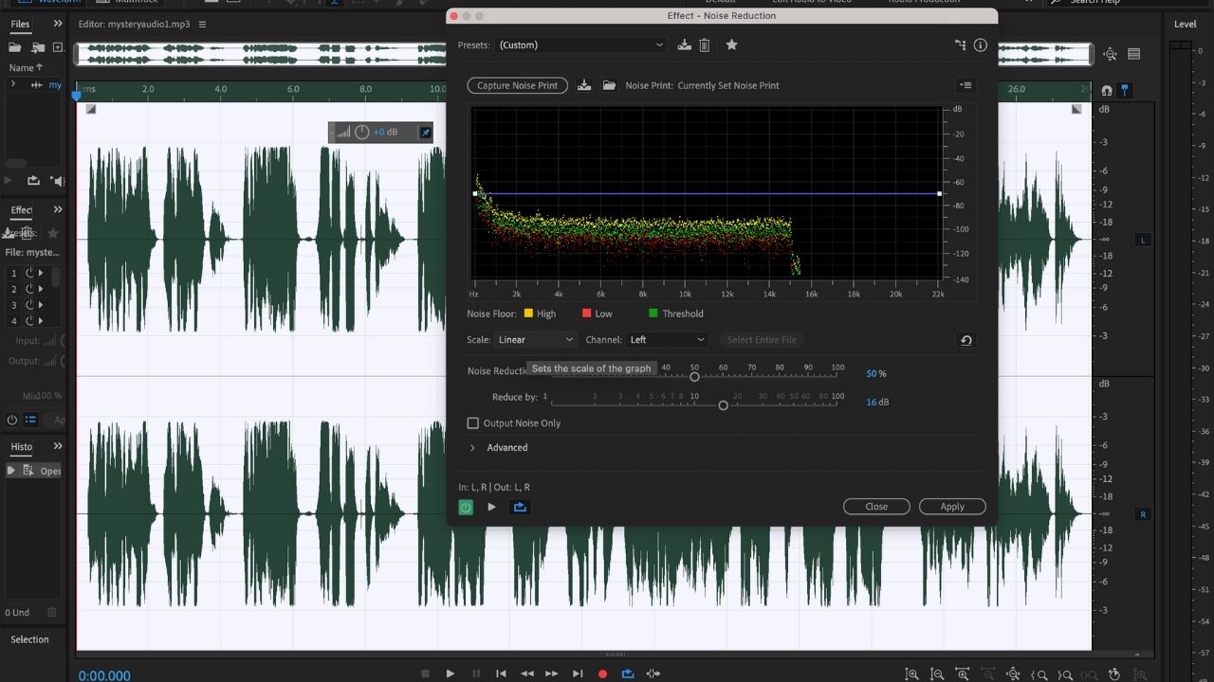This screenshot has height=682, width=1214.
Task: Open list view icon beside overview navigator
Action: pyautogui.click(x=1133, y=54)
